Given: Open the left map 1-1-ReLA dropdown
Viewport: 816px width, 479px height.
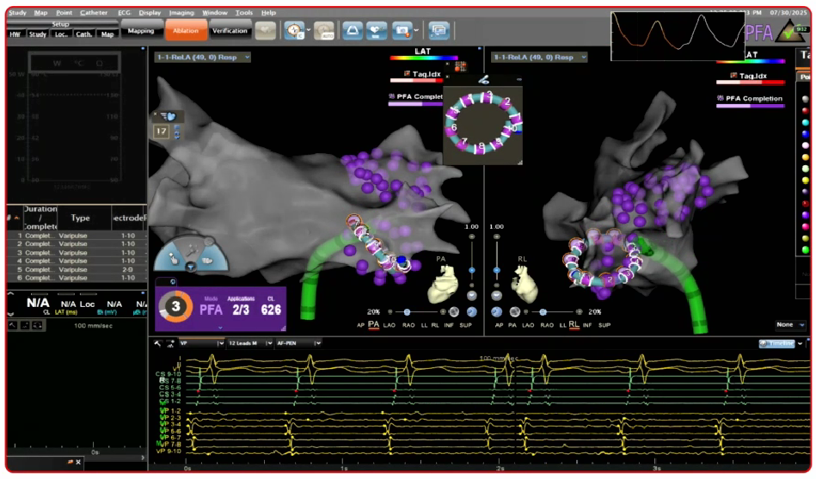Looking at the screenshot, I should [x=203, y=57].
